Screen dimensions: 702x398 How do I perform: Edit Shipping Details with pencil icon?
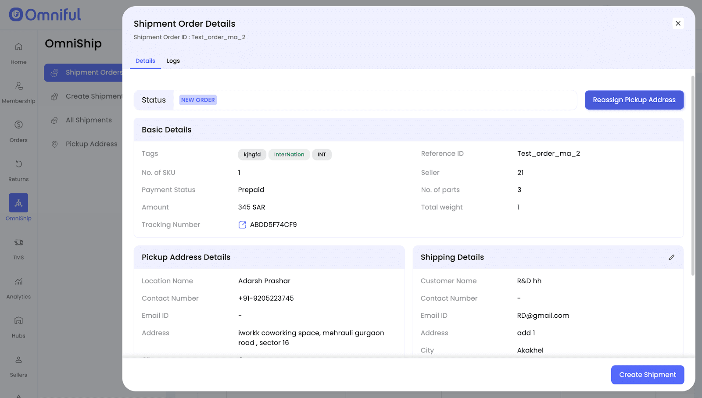pos(671,257)
